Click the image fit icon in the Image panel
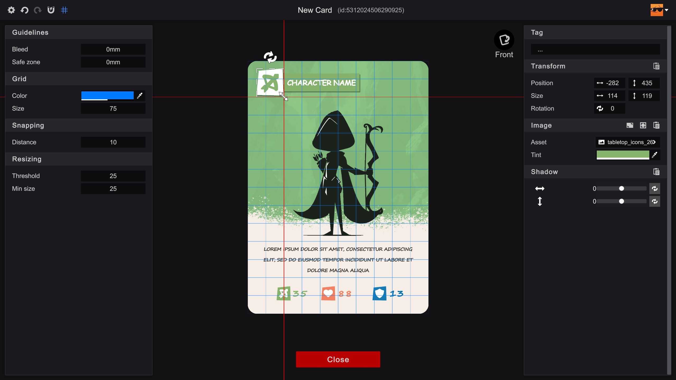Image resolution: width=676 pixels, height=380 pixels. [643, 125]
